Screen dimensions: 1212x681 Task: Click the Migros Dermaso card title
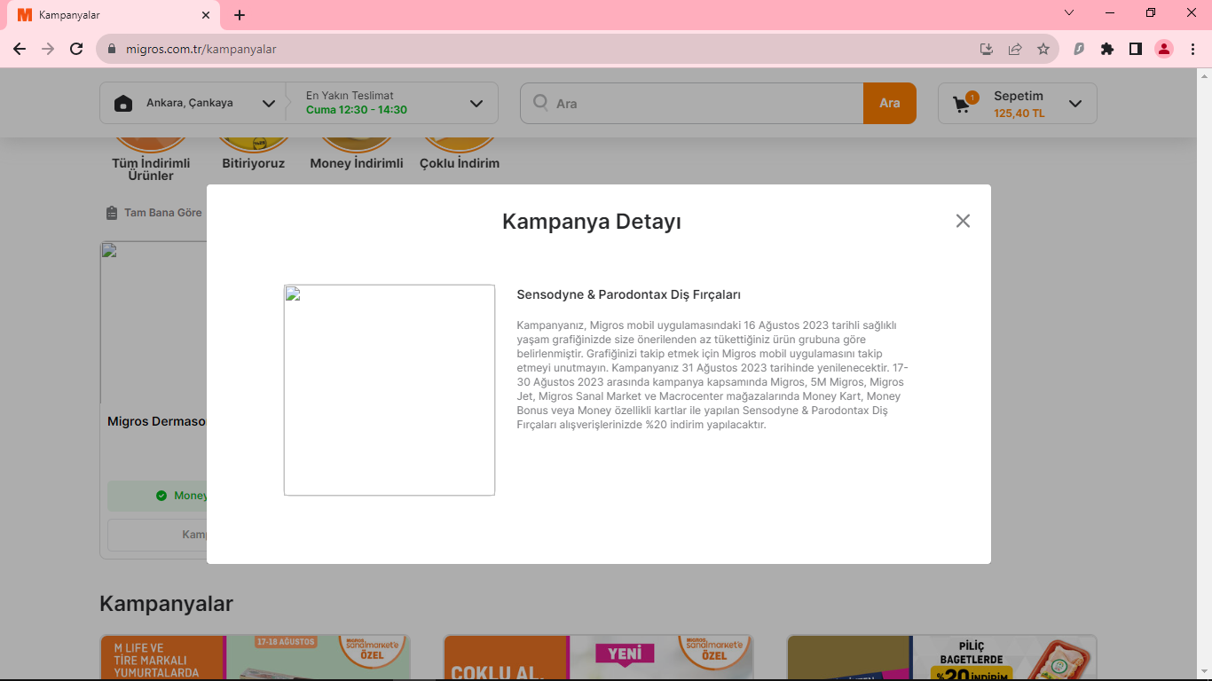(x=157, y=421)
